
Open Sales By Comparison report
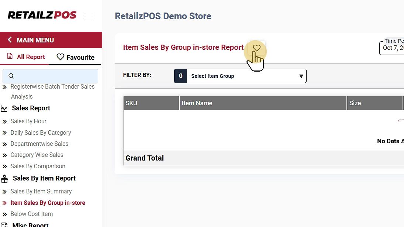38,166
